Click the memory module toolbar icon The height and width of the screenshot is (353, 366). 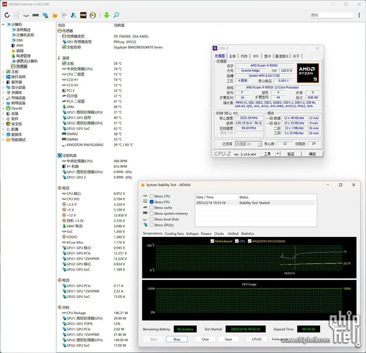point(36,15)
